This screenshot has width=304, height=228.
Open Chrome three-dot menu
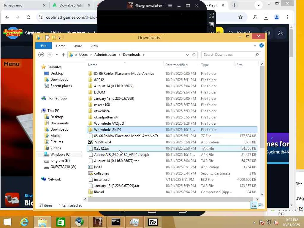pyautogui.click(x=287, y=17)
